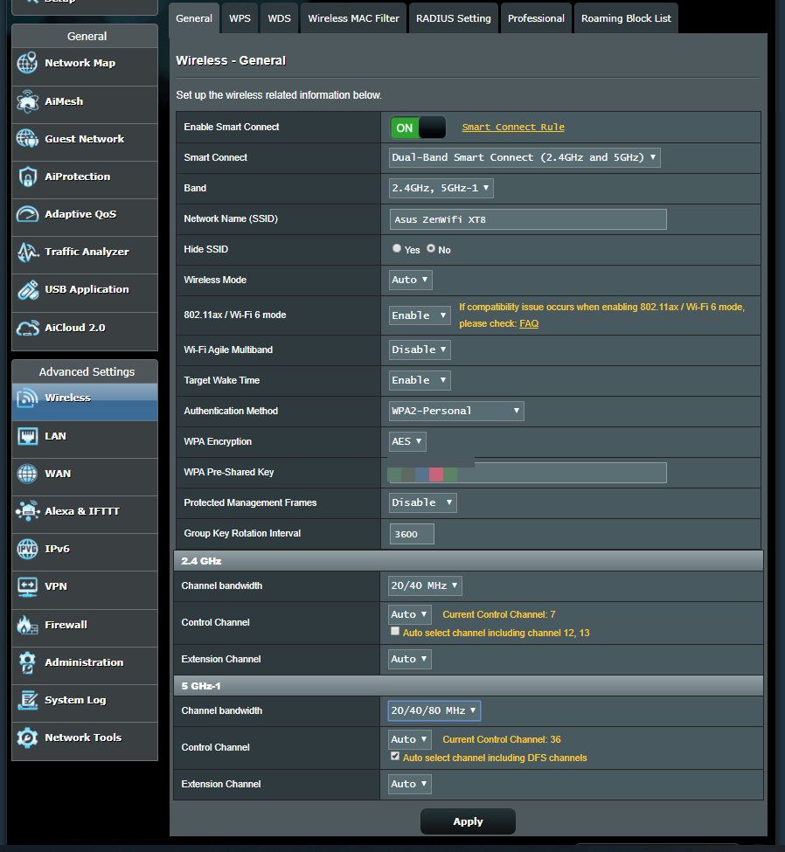Open the Target Wake Time dropdown
Image resolution: width=785 pixels, height=852 pixels.
pyautogui.click(x=419, y=380)
